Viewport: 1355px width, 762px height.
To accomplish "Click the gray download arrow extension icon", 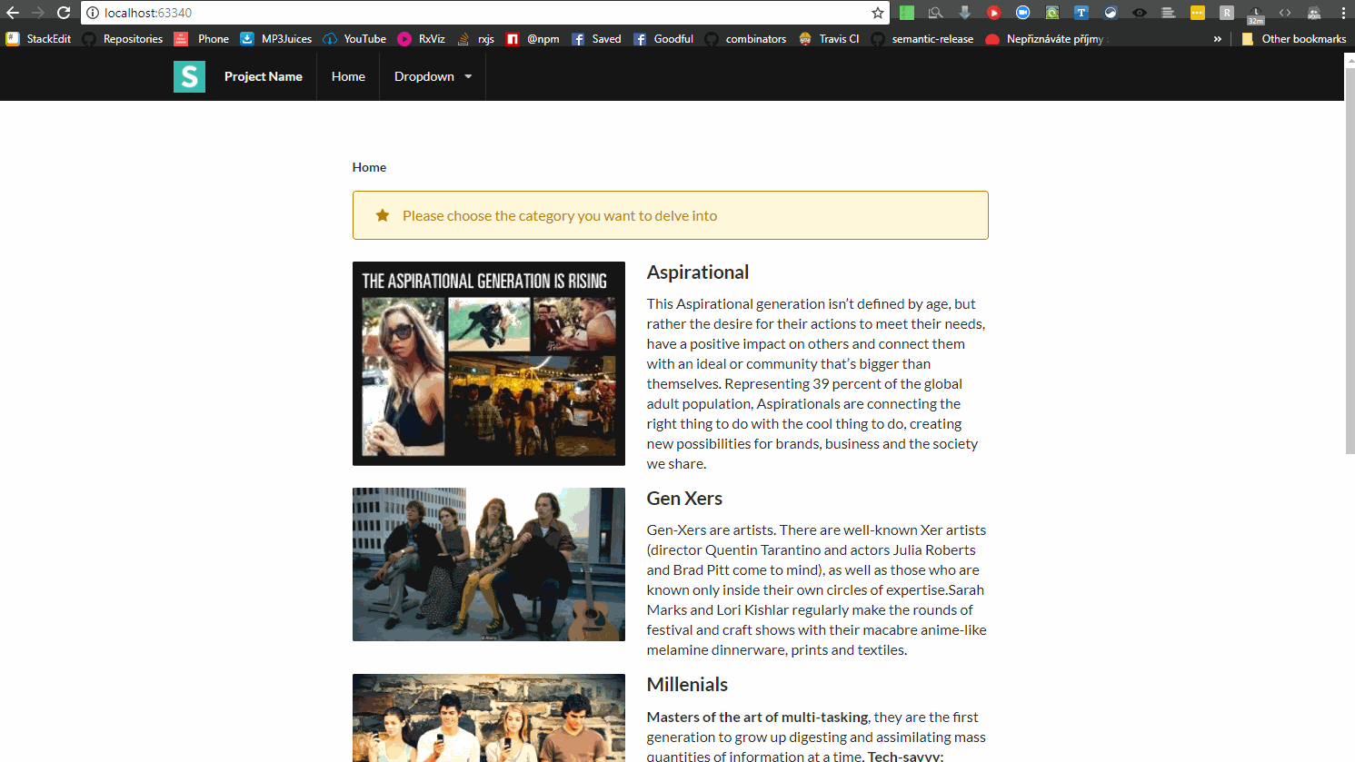I will point(965,13).
